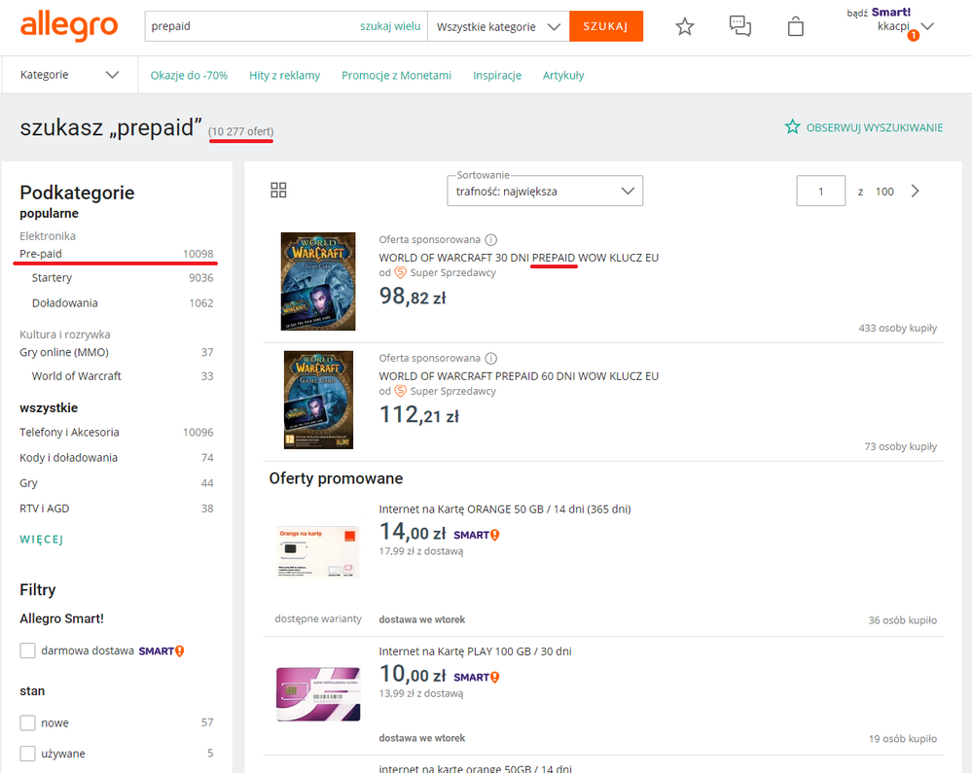Open Promocje z Monetami menu item
The height and width of the screenshot is (773, 972).
(x=396, y=75)
